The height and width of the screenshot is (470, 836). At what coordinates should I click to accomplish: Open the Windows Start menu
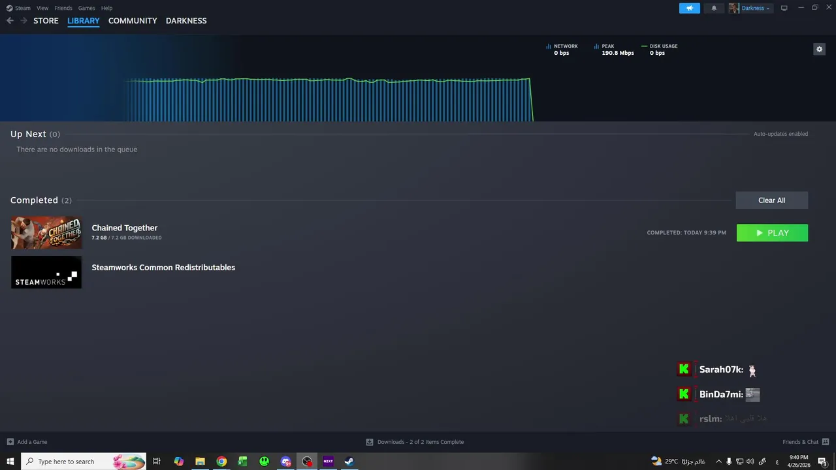coord(10,462)
